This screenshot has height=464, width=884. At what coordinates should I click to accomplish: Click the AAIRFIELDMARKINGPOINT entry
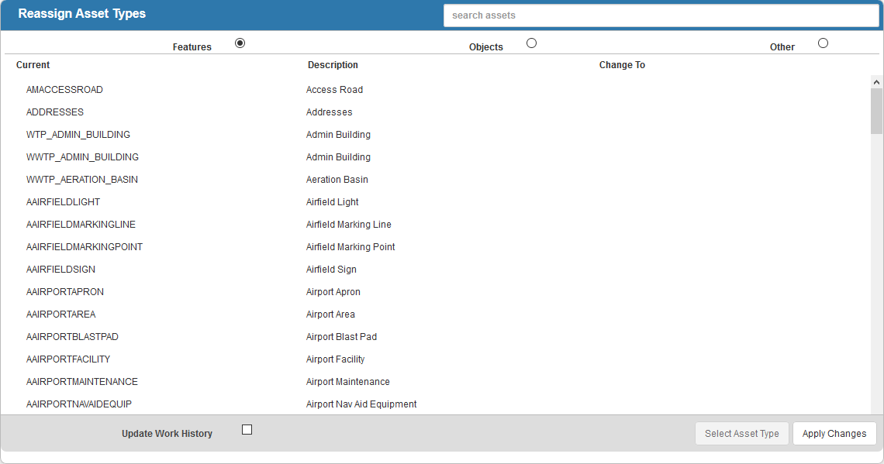(x=85, y=247)
